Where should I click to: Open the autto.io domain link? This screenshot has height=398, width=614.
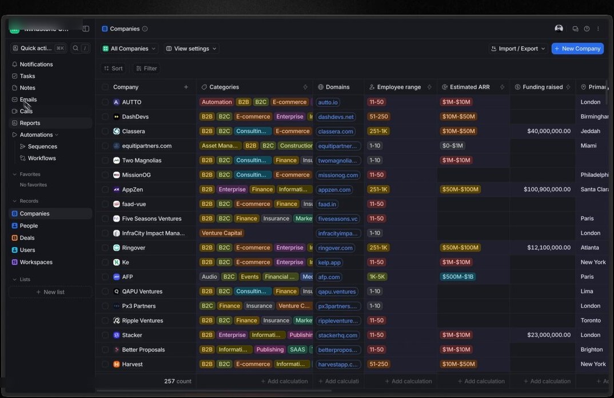click(328, 102)
